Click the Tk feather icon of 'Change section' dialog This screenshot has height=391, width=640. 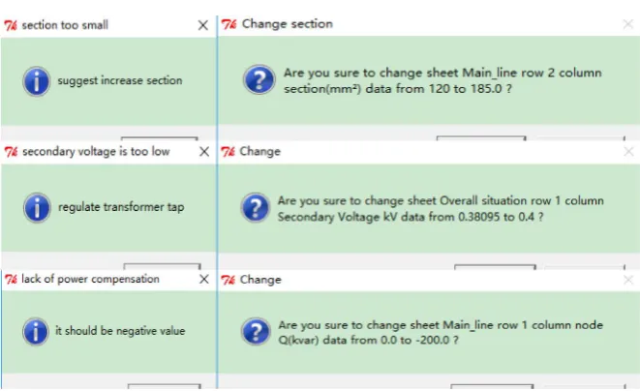tap(229, 24)
